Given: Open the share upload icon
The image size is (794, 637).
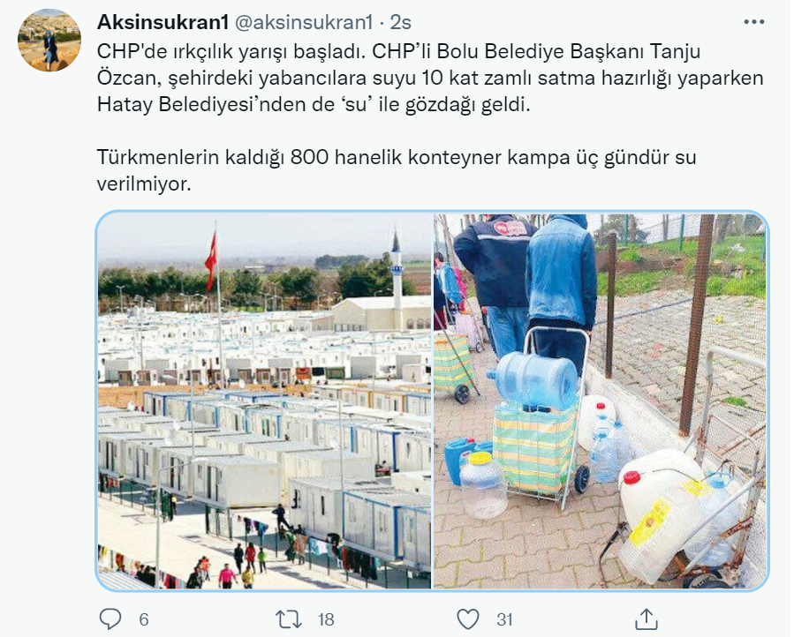Looking at the screenshot, I should point(647,618).
